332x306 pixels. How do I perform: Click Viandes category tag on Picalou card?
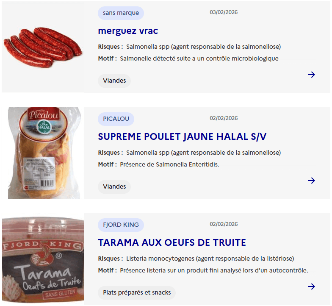point(114,186)
